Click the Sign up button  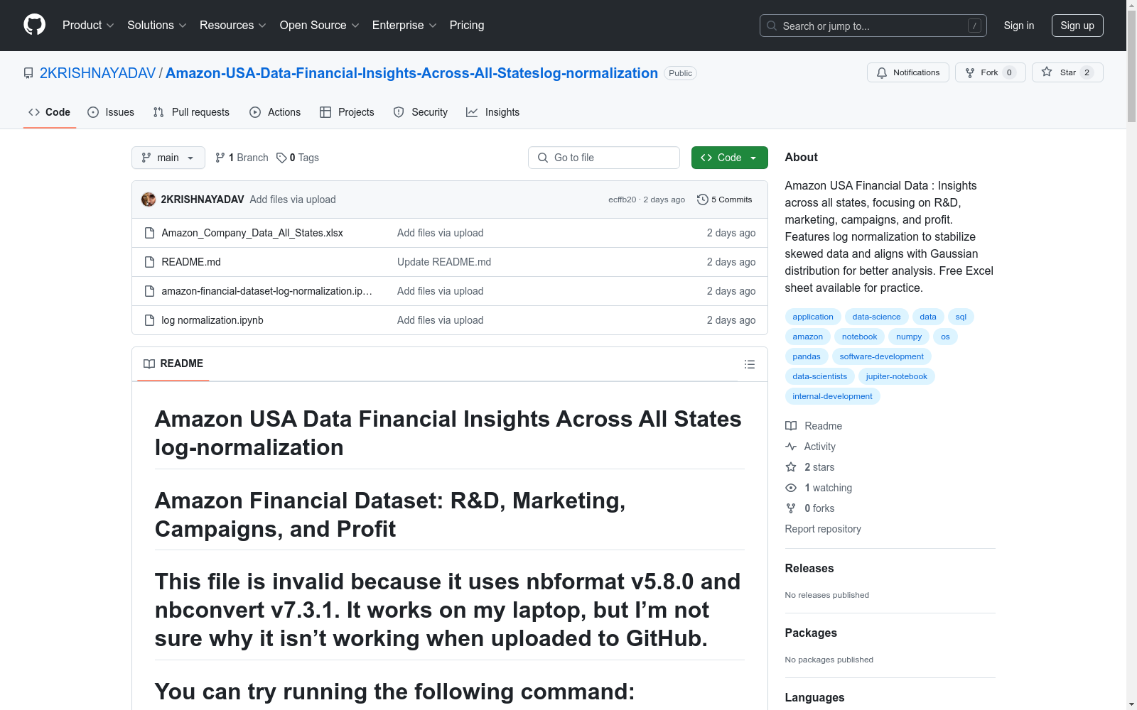click(x=1077, y=26)
